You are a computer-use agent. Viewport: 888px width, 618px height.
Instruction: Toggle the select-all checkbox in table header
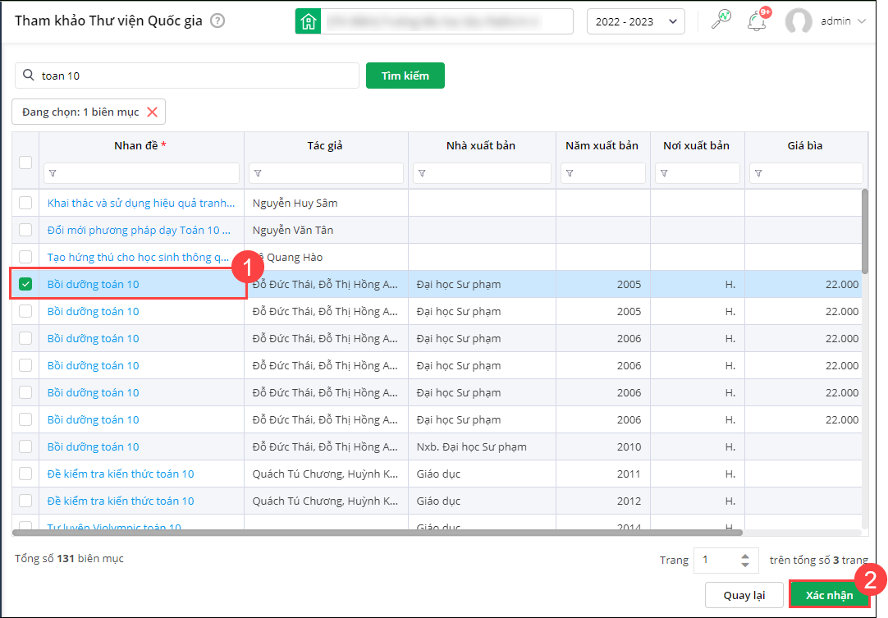[25, 162]
